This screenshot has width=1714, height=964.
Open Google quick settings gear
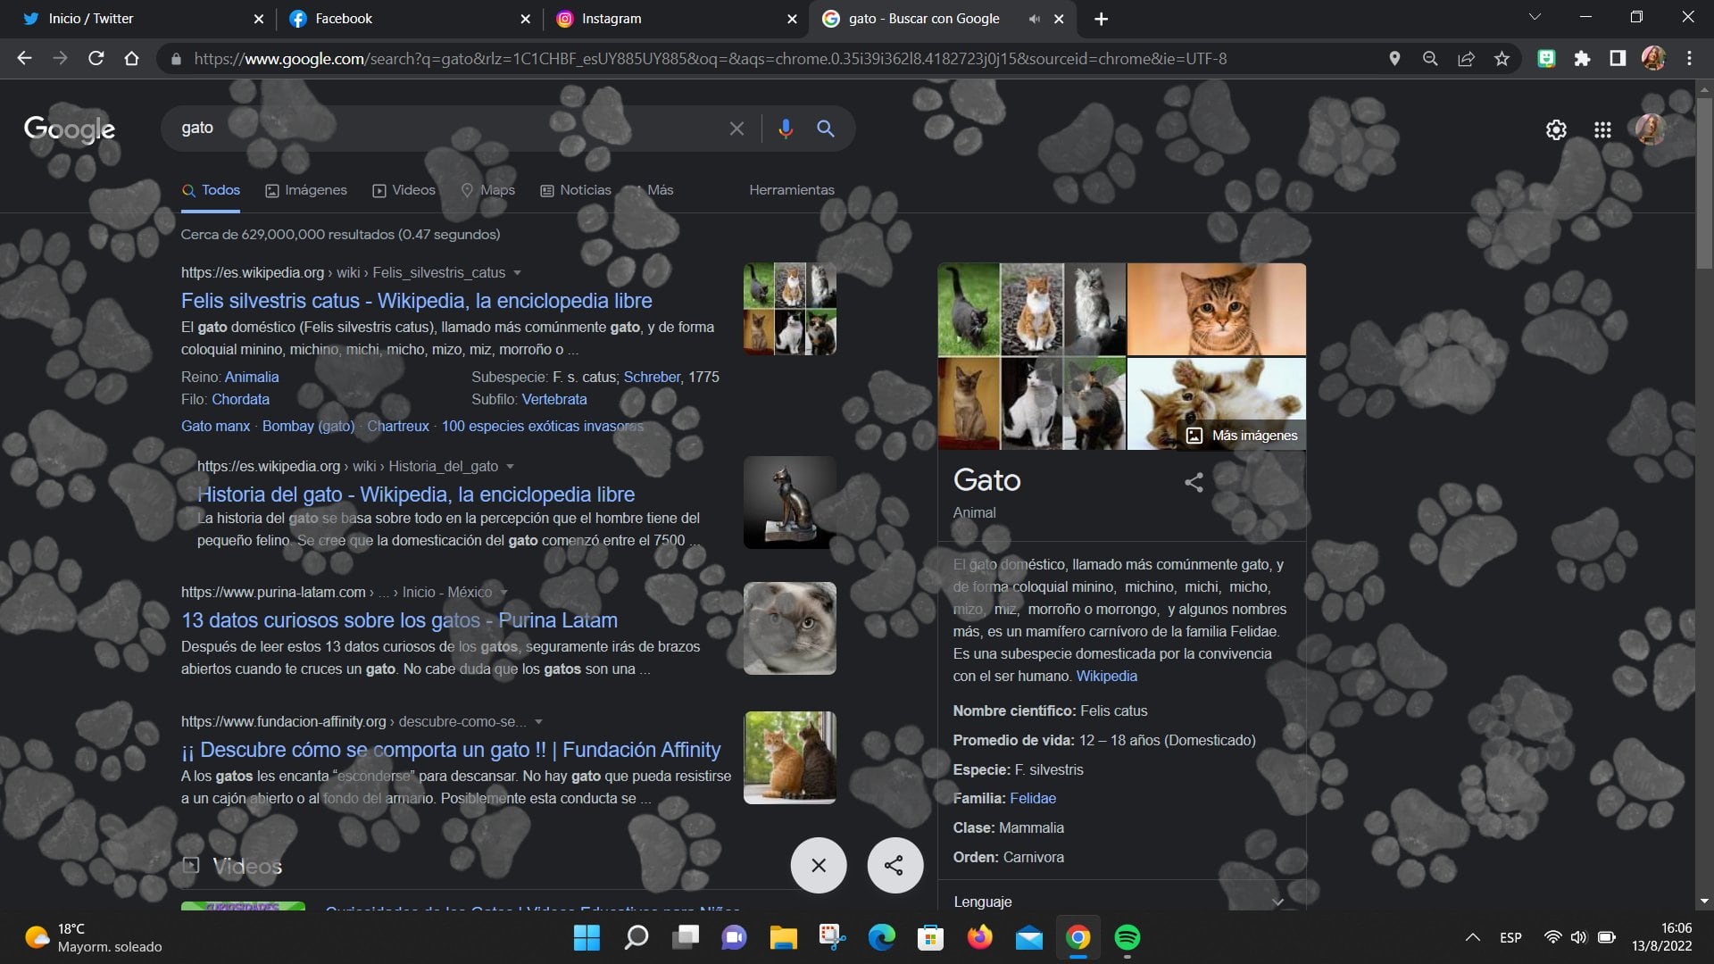click(1556, 129)
